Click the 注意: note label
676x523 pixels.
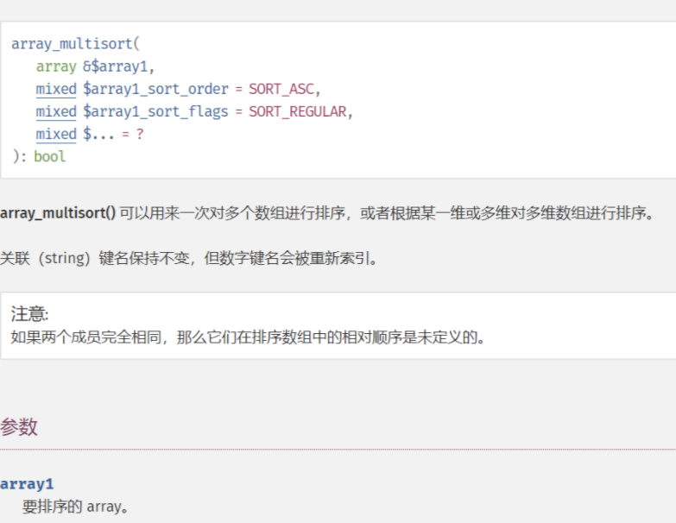pyautogui.click(x=29, y=313)
